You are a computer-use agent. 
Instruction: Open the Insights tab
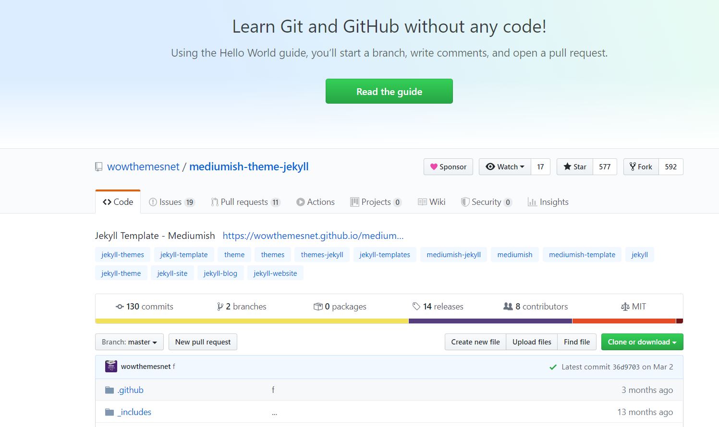point(548,202)
